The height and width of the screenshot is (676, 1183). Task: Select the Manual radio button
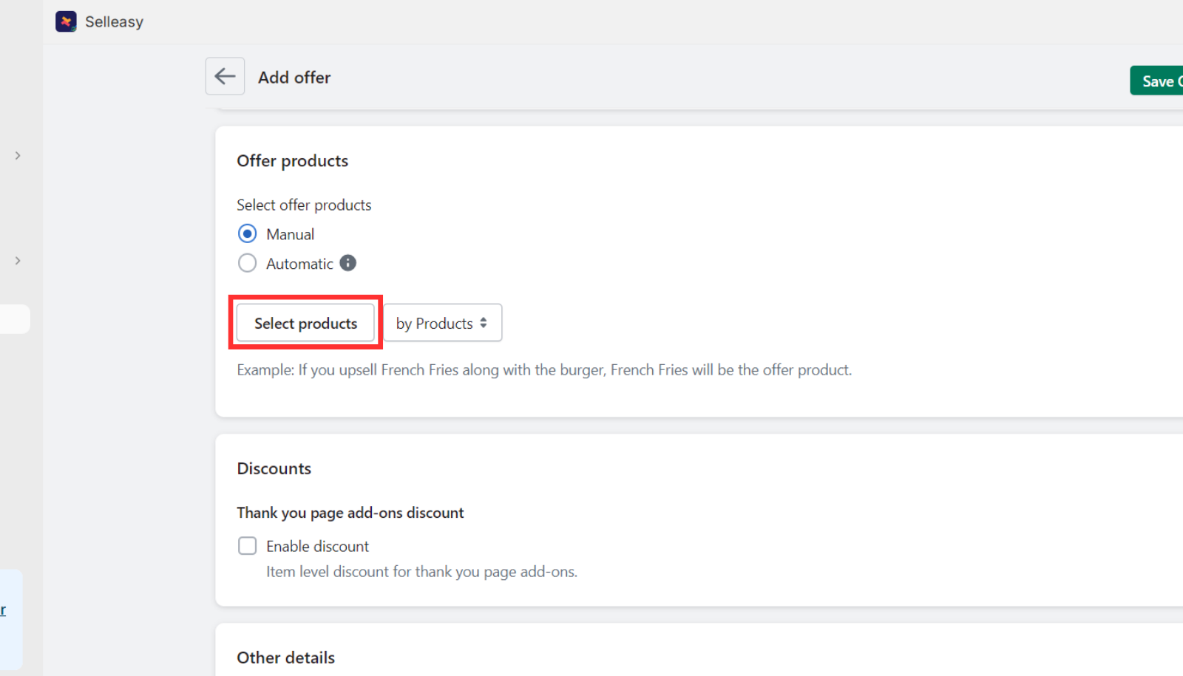coord(247,233)
